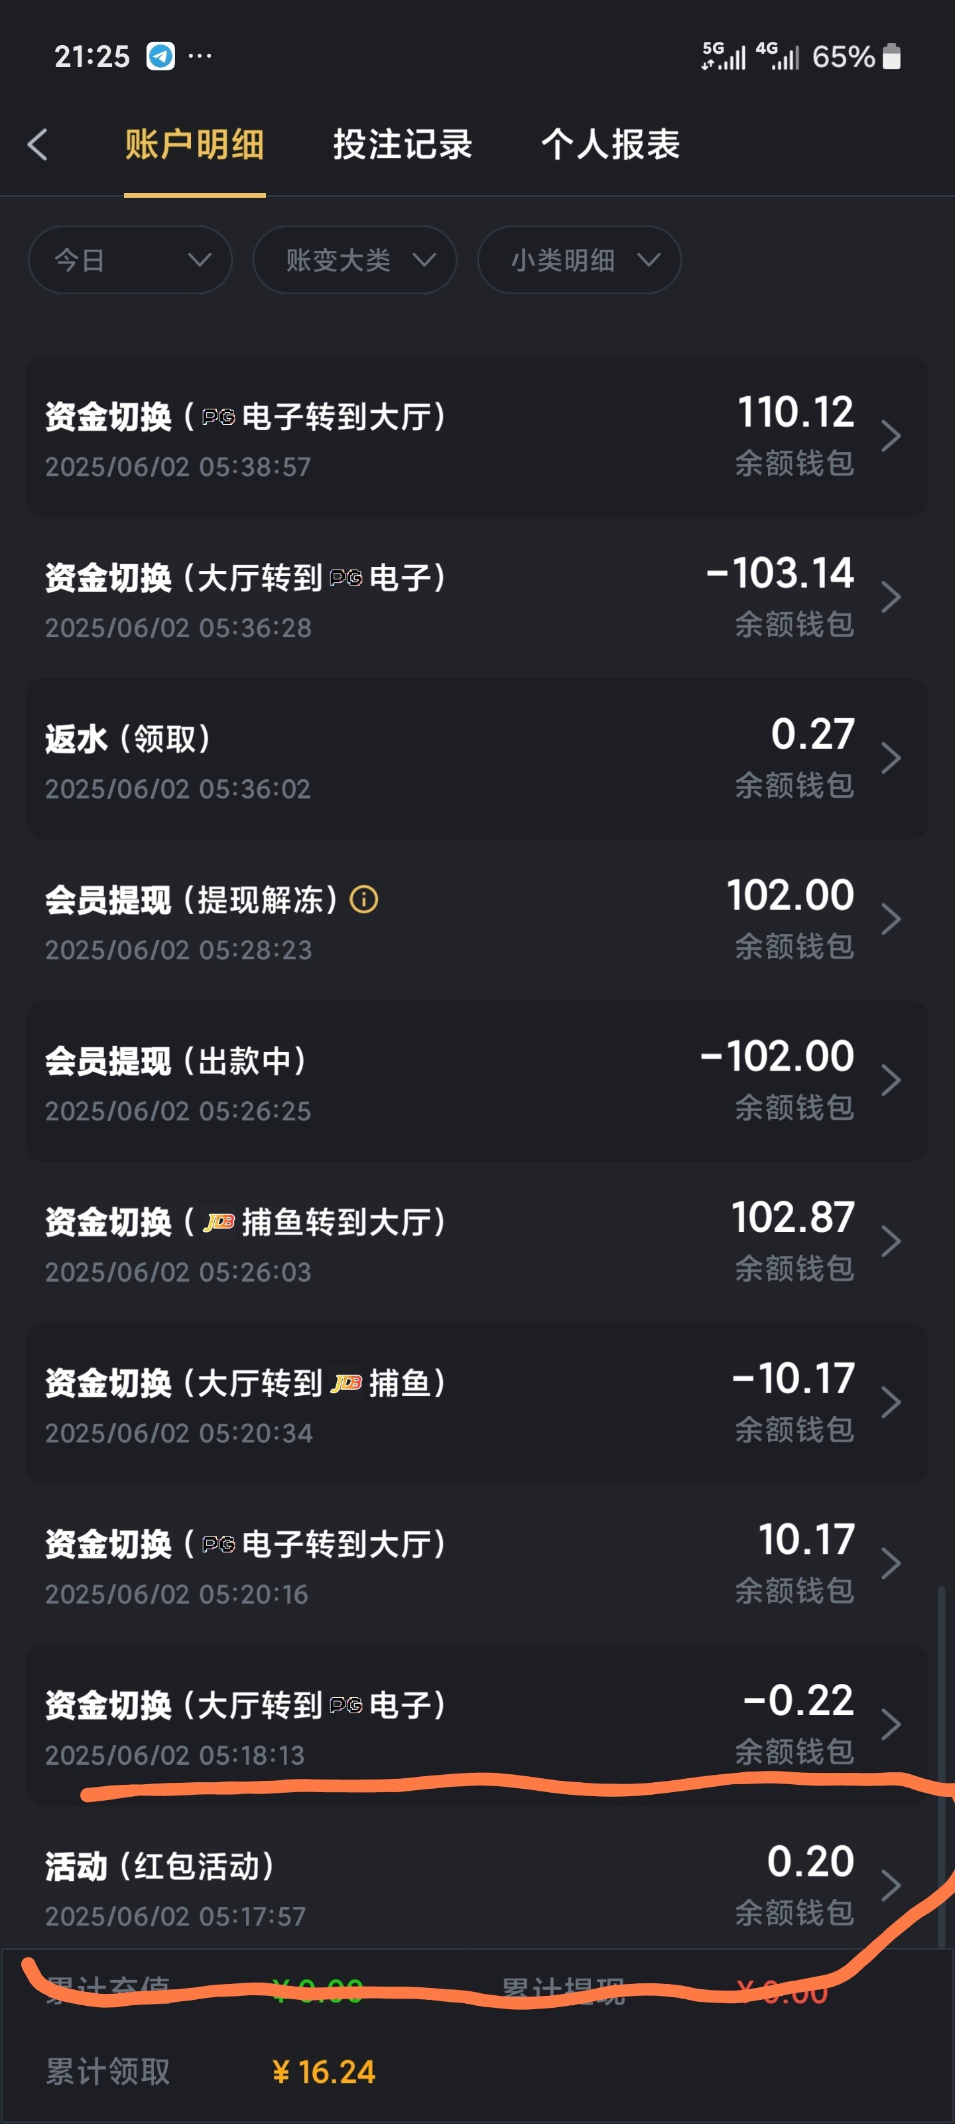The height and width of the screenshot is (2124, 955).
Task: Open the 小类明细 subcategory dropdown
Action: click(579, 260)
